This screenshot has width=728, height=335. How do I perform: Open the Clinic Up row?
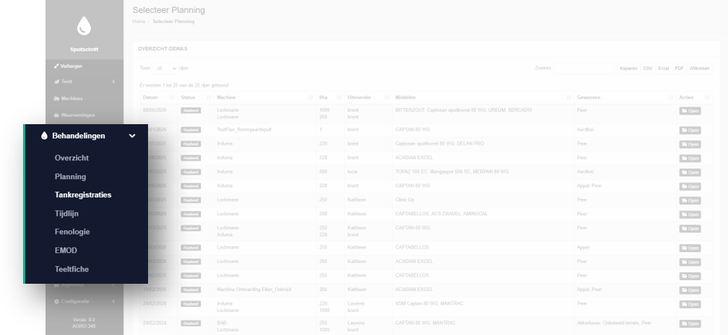[690, 201]
